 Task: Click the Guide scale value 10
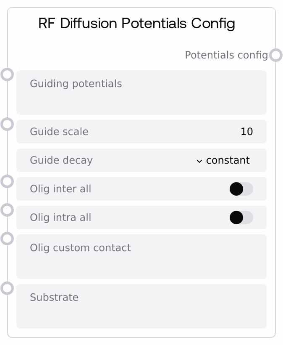coord(246,132)
